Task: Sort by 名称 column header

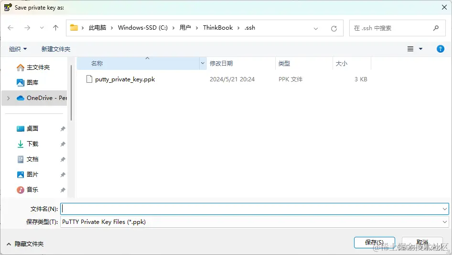Action: point(138,64)
